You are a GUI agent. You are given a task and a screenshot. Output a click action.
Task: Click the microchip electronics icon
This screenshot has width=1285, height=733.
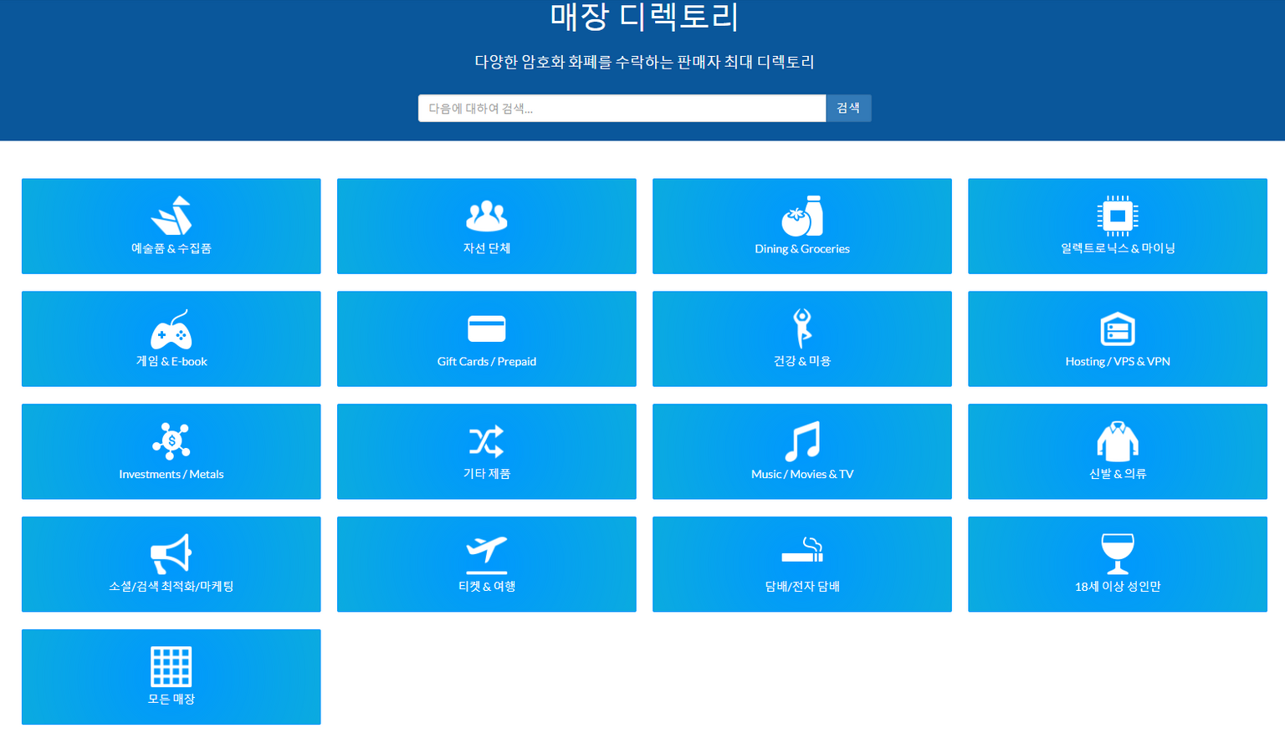(1118, 216)
